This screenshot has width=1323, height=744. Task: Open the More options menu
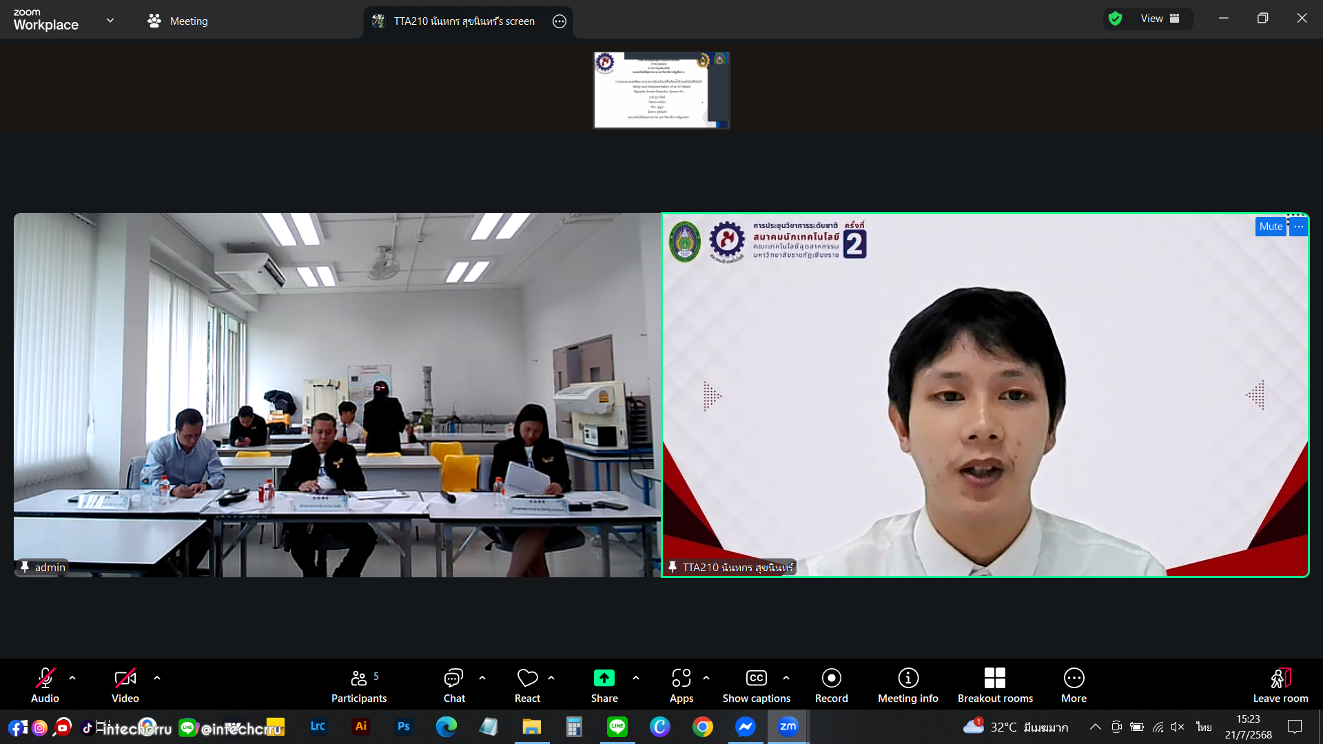coord(1073,686)
